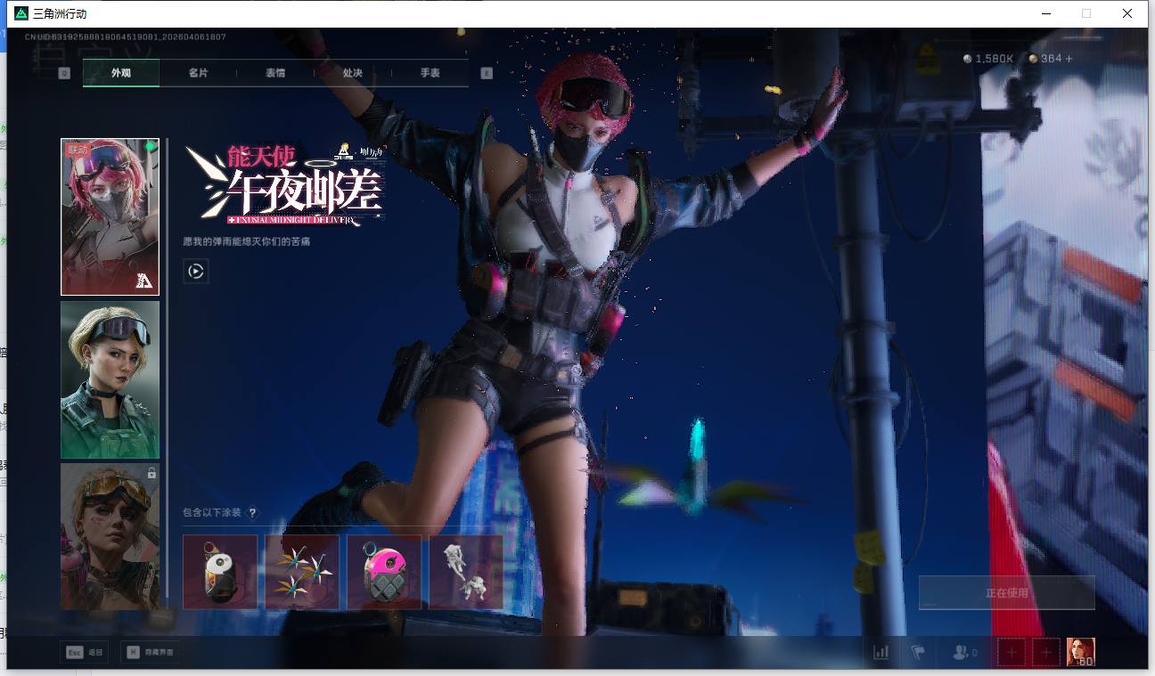Viewport: 1155px width, 676px height.
Task: Close the 三角洲行动 window
Action: click(1127, 13)
